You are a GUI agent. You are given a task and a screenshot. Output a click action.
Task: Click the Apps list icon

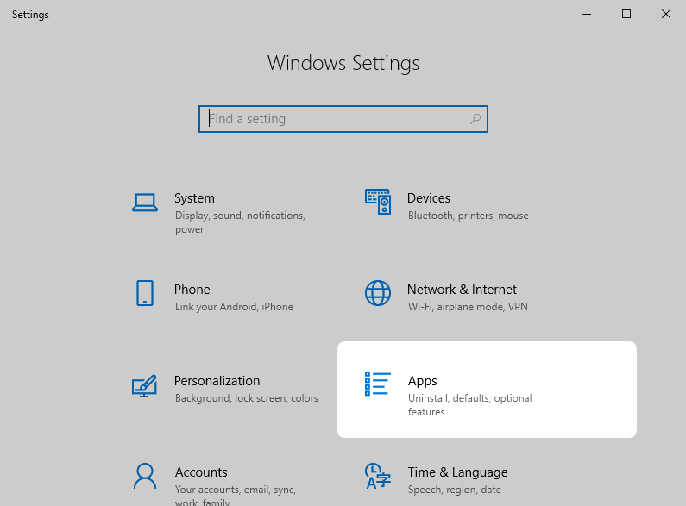point(378,384)
